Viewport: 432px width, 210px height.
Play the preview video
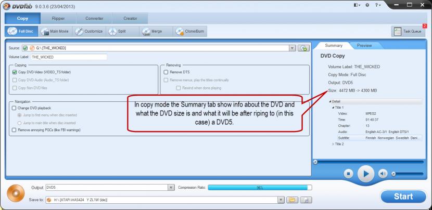366,174
